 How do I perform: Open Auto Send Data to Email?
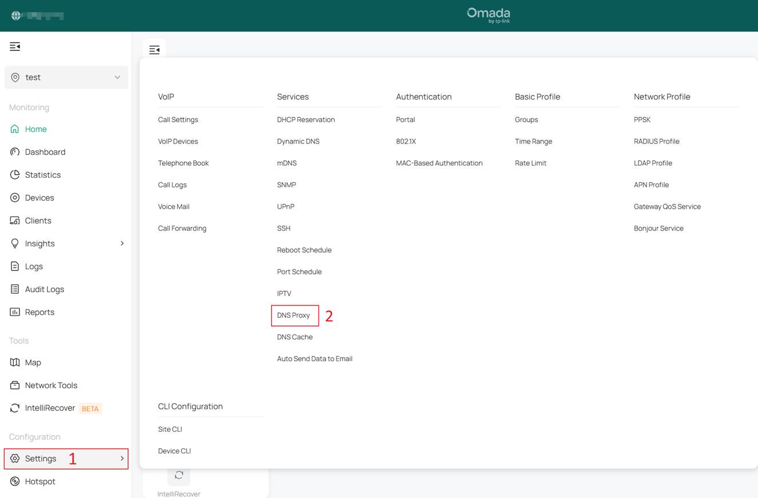coord(315,358)
